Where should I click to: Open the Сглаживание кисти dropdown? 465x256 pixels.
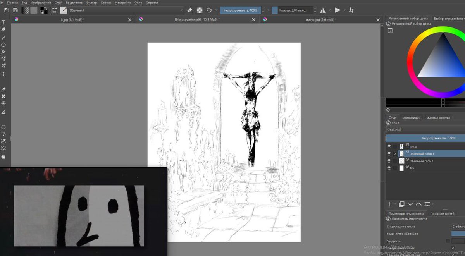[x=458, y=226]
